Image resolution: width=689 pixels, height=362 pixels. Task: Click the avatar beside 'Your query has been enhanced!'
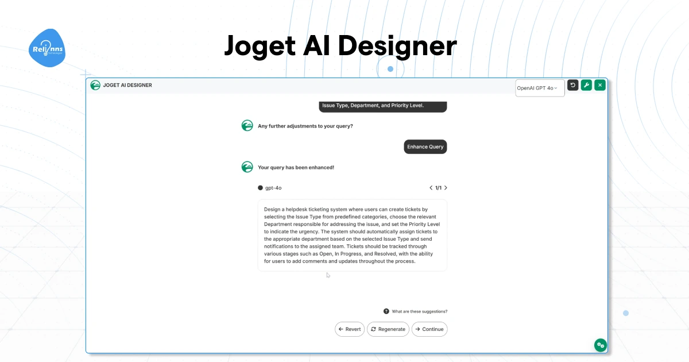[247, 167]
